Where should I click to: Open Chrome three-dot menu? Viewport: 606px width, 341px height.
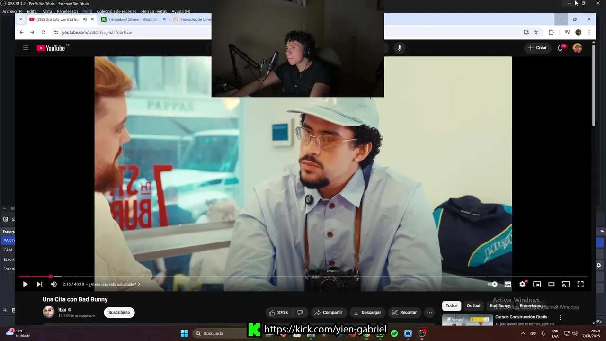pos(589,32)
